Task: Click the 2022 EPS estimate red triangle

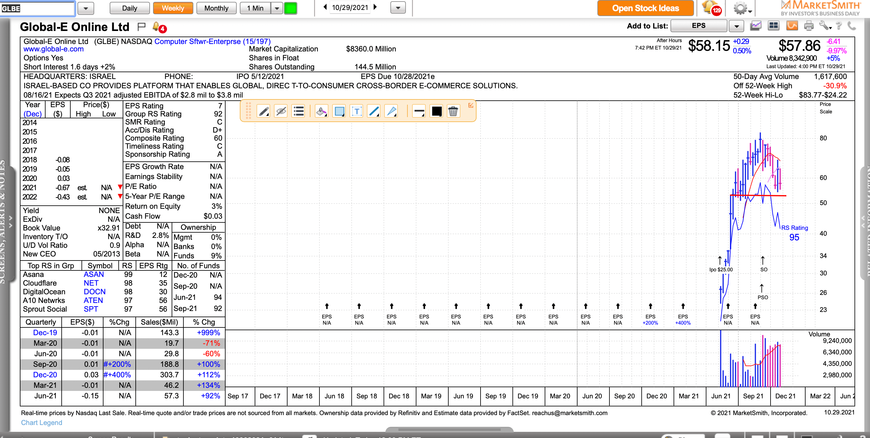Action: pyautogui.click(x=120, y=196)
